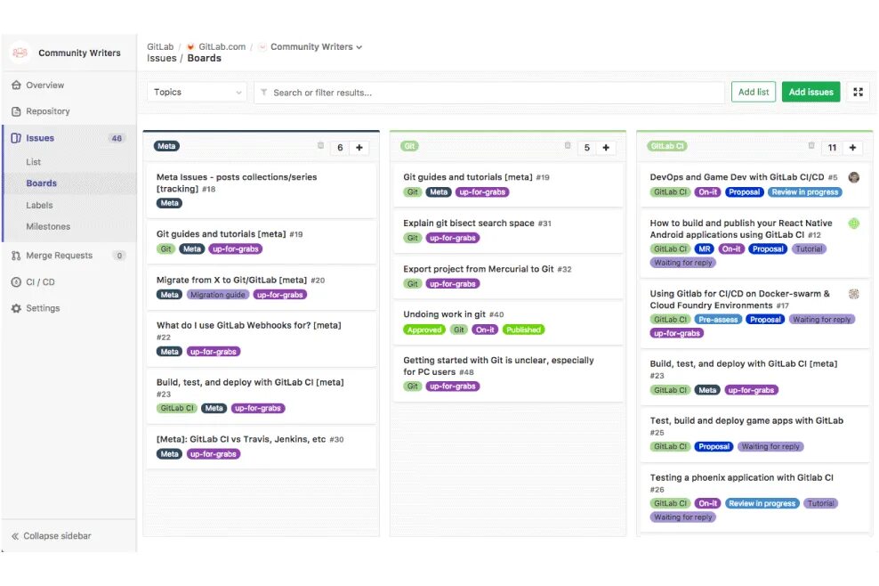Add new issue to Meta list with plus
Viewport: 879px width, 586px height.
pyautogui.click(x=359, y=148)
